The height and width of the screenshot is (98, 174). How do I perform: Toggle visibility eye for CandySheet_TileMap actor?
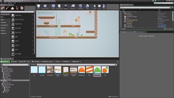pyautogui.click(x=121, y=17)
